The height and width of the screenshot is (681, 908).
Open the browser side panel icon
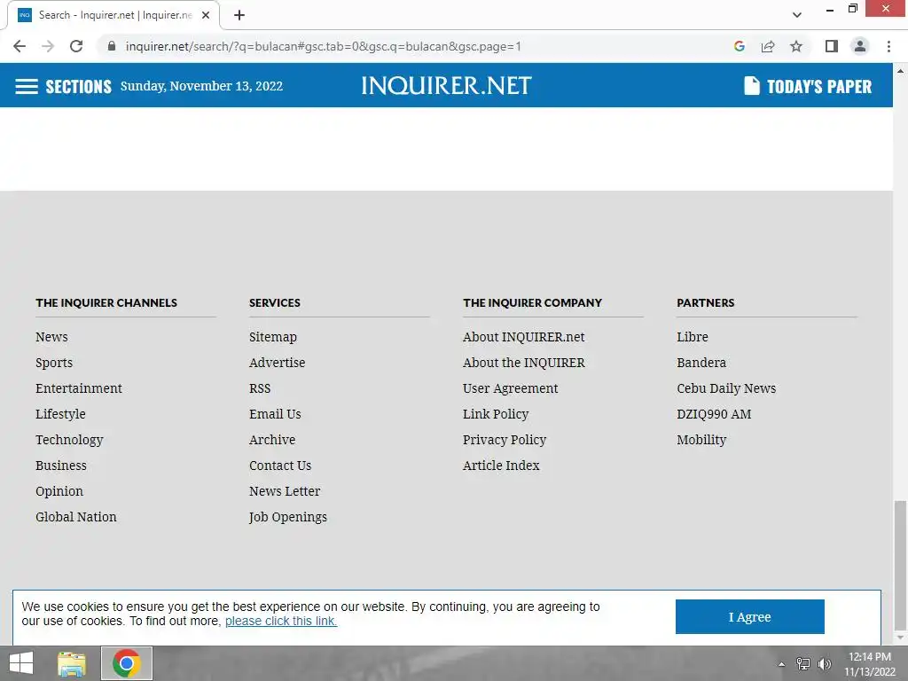click(x=832, y=46)
